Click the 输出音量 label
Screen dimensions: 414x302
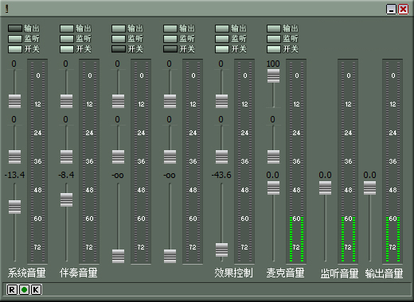coord(384,273)
